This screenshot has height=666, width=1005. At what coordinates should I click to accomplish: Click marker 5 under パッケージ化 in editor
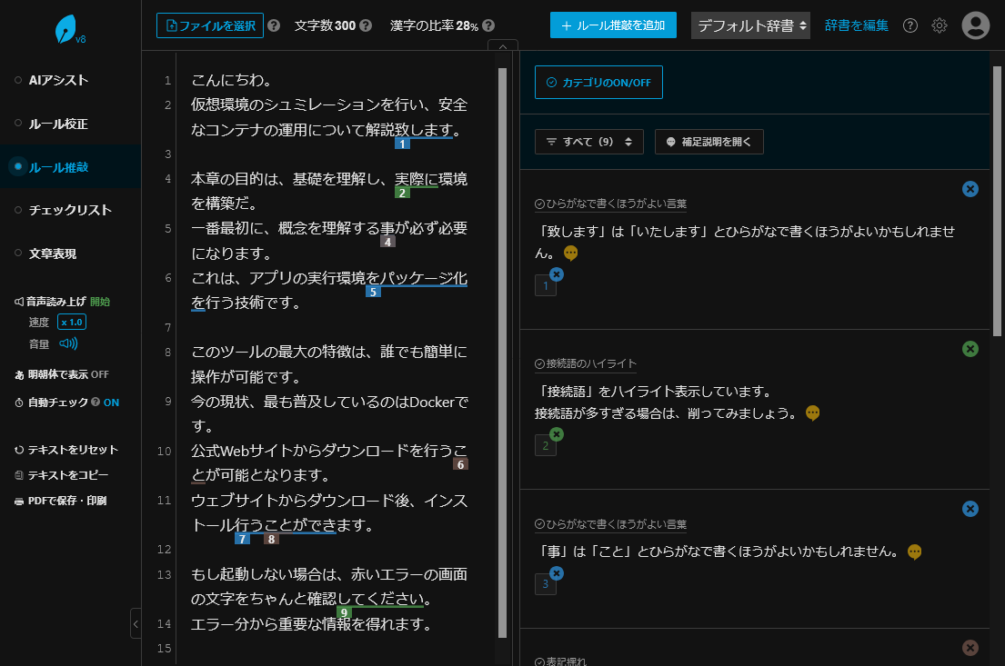coord(373,292)
